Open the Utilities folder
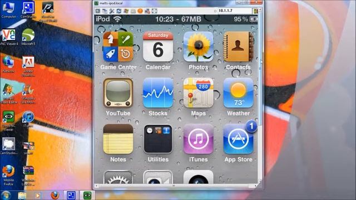The height and width of the screenshot is (200, 356). pos(158,139)
